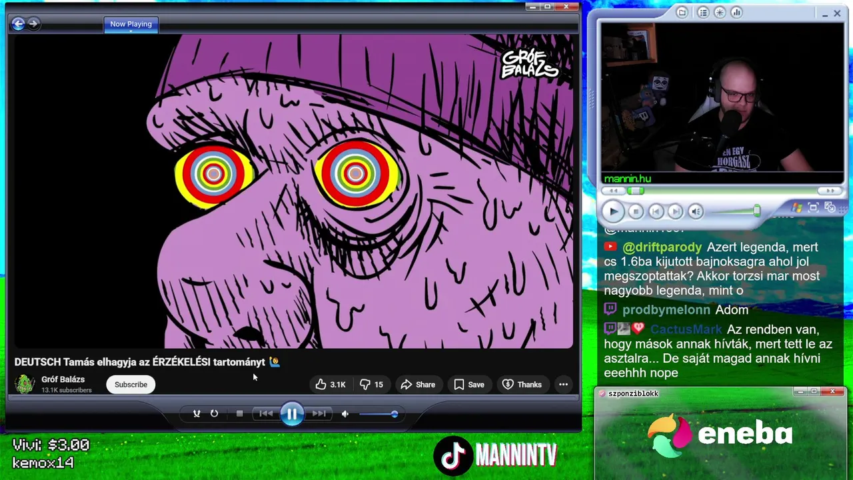Skip to previous track in main player
Image resolution: width=853 pixels, height=480 pixels.
pos(266,414)
